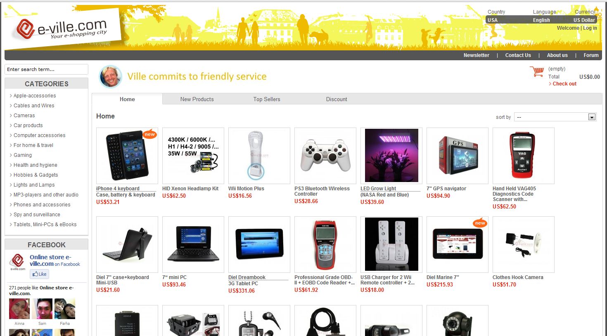Click the Log in link
The height and width of the screenshot is (336, 607).
pyautogui.click(x=590, y=28)
